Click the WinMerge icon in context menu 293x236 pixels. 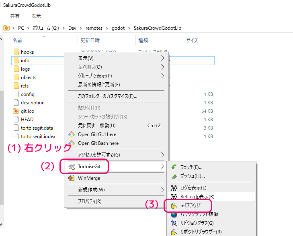(x=72, y=178)
